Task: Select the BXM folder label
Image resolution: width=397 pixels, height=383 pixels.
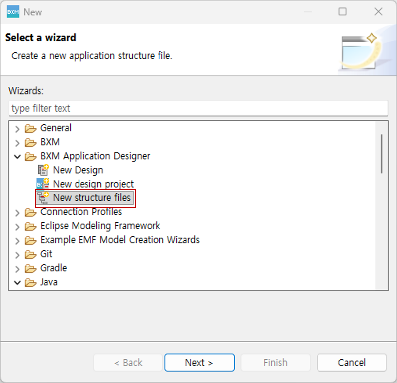Action: coord(50,142)
